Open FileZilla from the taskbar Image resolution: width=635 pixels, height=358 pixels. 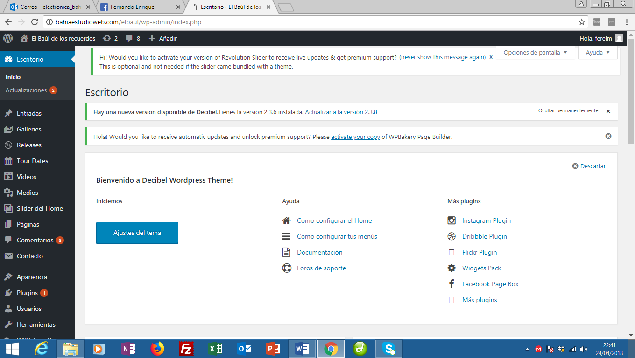[x=186, y=349]
